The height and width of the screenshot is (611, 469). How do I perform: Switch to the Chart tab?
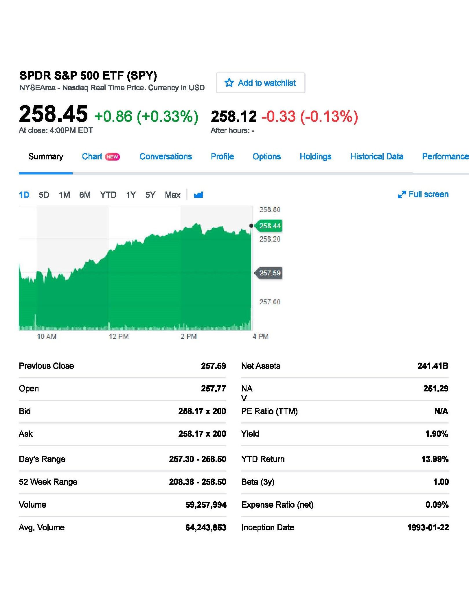click(92, 157)
